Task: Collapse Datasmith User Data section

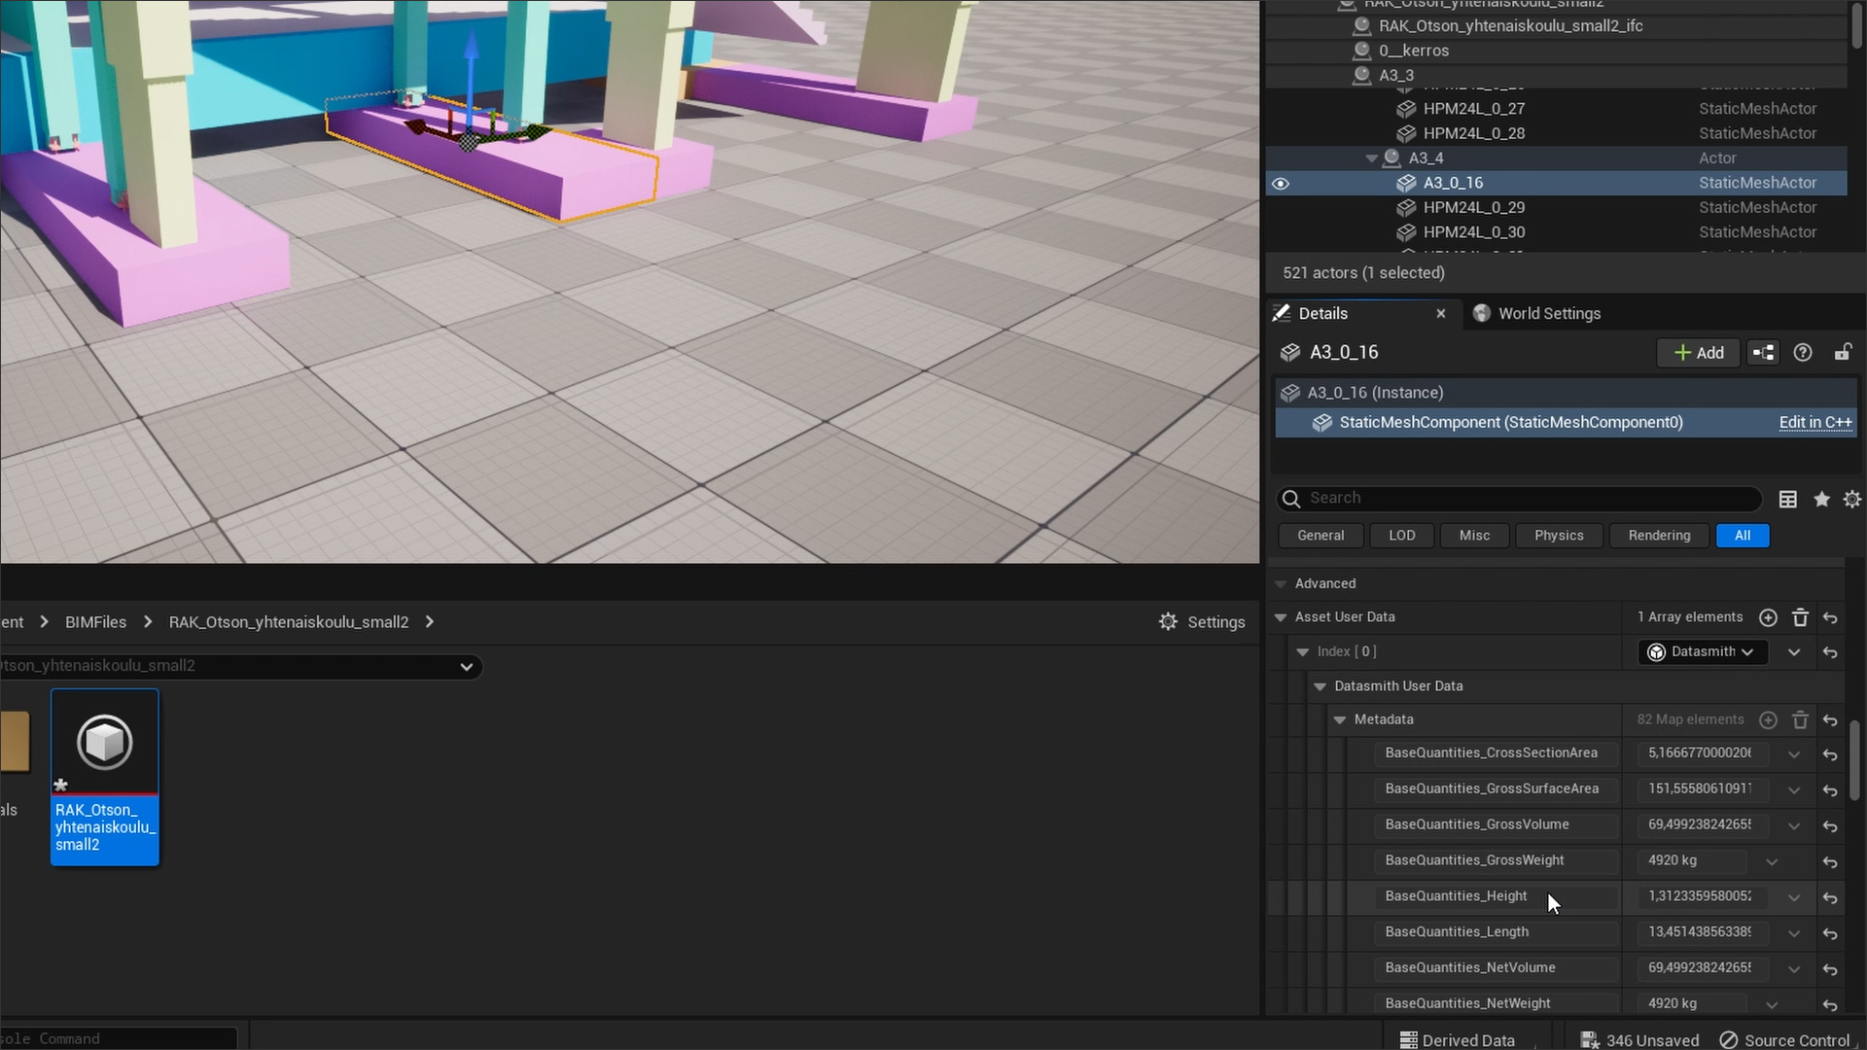Action: click(1320, 686)
